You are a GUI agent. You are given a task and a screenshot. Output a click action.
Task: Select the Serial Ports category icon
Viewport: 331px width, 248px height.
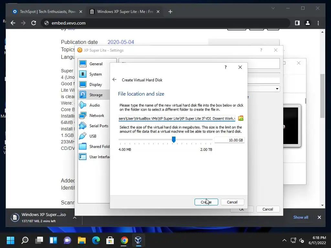click(83, 126)
